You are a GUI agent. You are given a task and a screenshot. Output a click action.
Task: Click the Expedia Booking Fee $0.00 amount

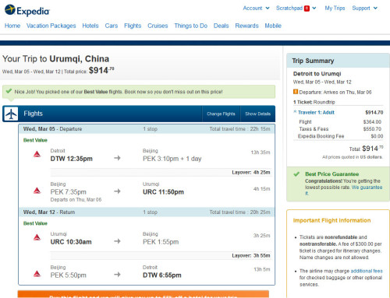tap(377, 136)
